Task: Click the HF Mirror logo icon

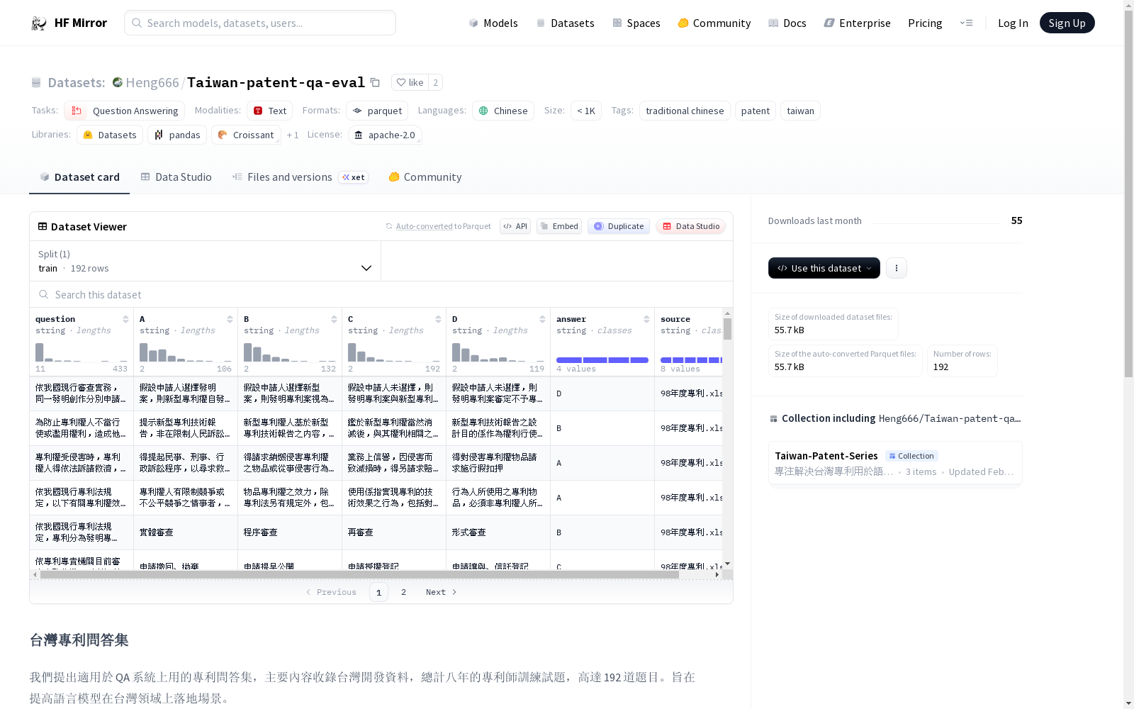Action: pyautogui.click(x=39, y=23)
